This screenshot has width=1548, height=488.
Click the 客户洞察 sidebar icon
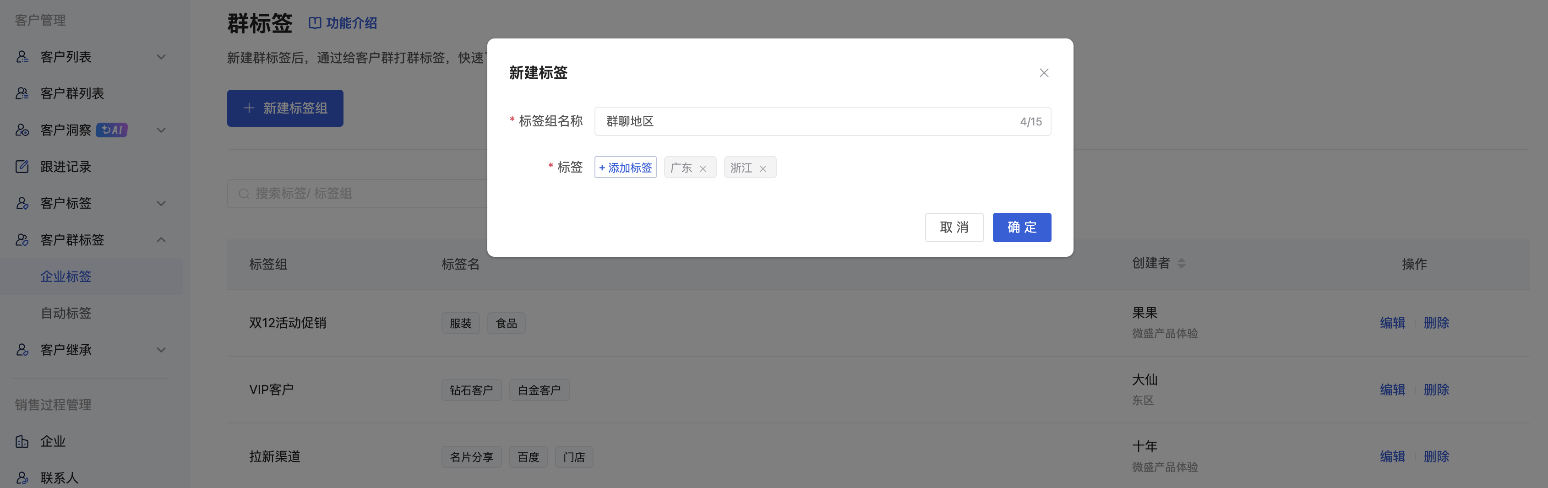click(22, 130)
